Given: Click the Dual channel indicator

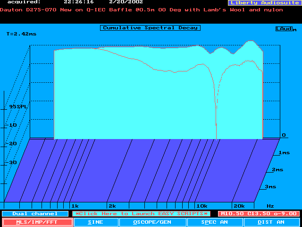Looking at the screenshot, I should [35, 214].
